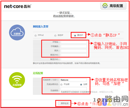
Task: Click the 无线名称 SSID field containing Netcore
Action: (74, 80)
